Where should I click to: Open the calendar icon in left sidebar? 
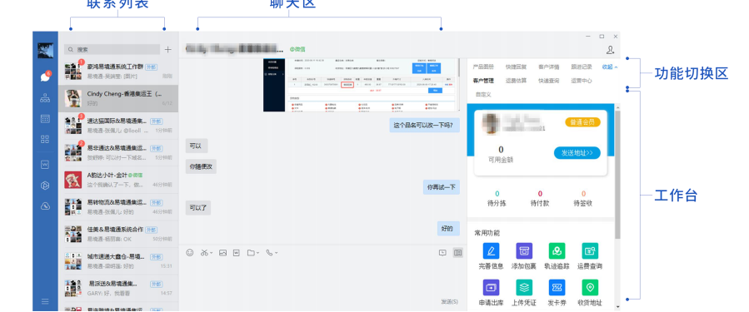coord(45,119)
